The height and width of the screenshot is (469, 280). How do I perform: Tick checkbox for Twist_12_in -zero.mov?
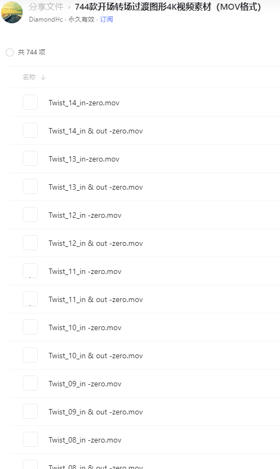click(x=30, y=215)
